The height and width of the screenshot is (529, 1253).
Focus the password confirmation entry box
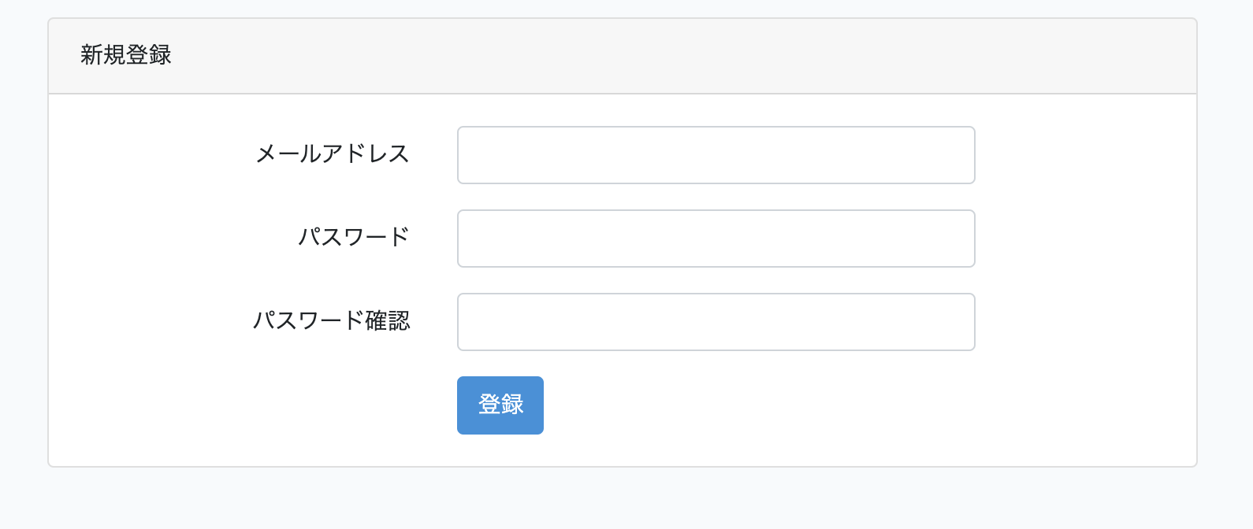pos(716,322)
